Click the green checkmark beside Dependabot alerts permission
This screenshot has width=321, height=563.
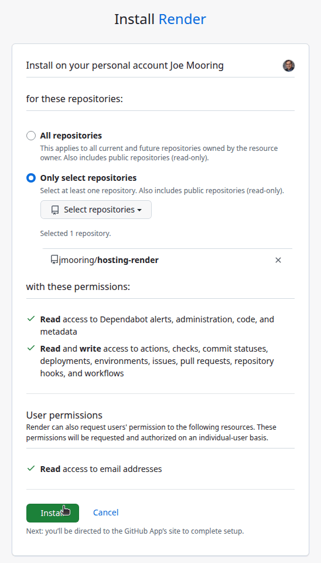click(x=31, y=319)
